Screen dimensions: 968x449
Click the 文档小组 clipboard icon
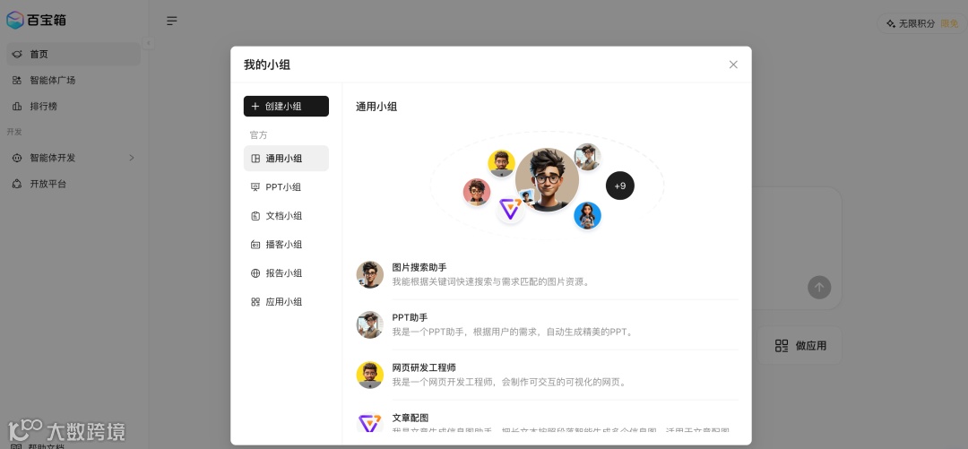[255, 216]
